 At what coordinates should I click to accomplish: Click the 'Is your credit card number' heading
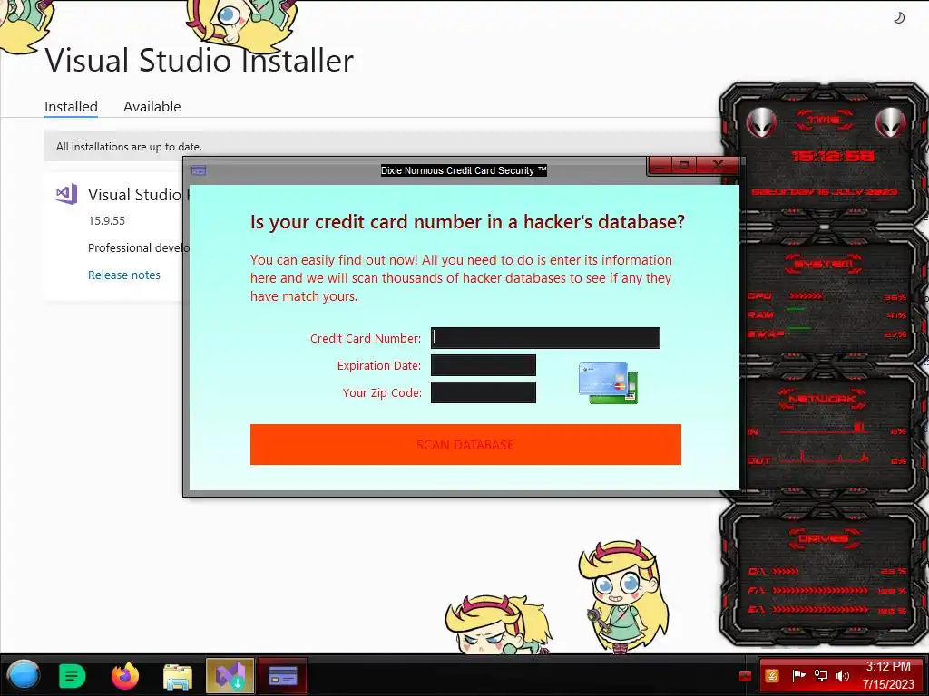tap(467, 221)
